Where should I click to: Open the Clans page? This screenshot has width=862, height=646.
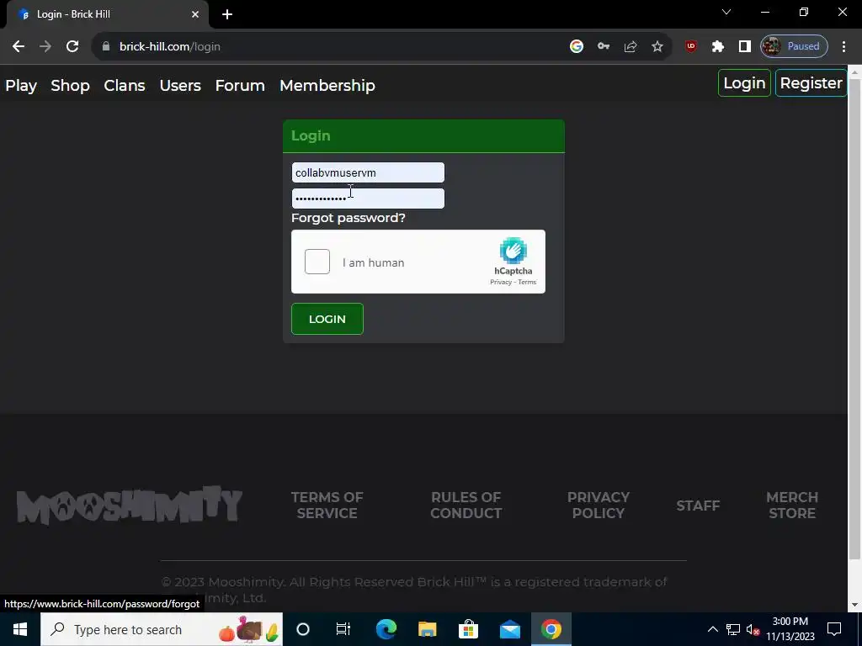click(125, 86)
